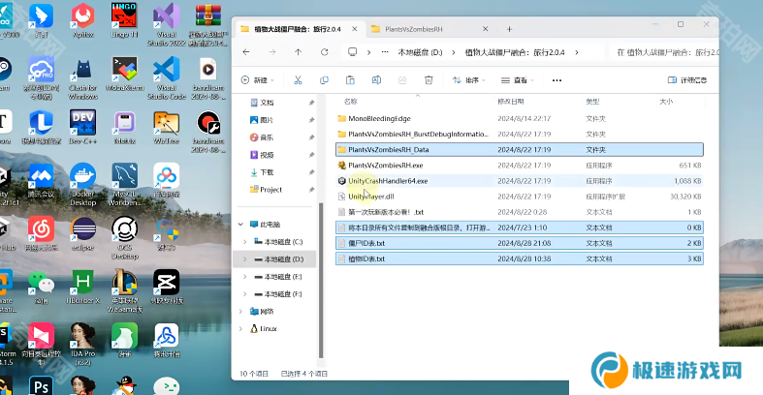
Task: Click 本地磁盘 (D:) in the address breadcrumb
Action: [x=420, y=52]
